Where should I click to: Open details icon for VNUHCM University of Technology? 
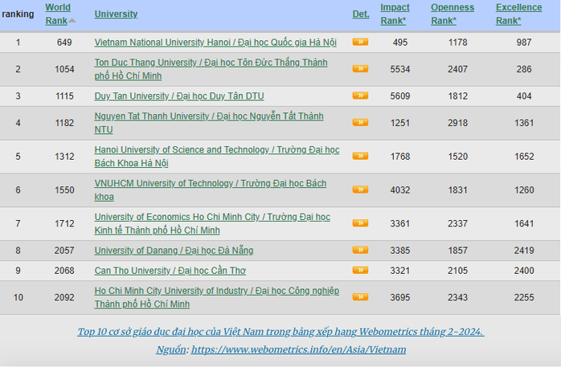[x=360, y=190]
